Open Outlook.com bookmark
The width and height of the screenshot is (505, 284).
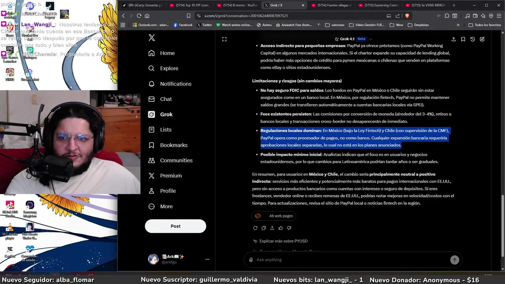(151, 25)
